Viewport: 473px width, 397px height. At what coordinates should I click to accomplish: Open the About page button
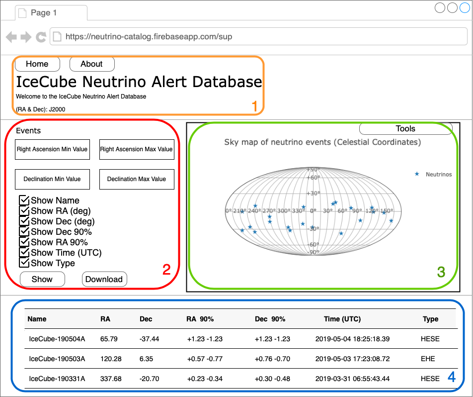pos(92,64)
